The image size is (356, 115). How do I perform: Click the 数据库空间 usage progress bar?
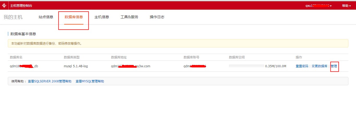point(246,66)
